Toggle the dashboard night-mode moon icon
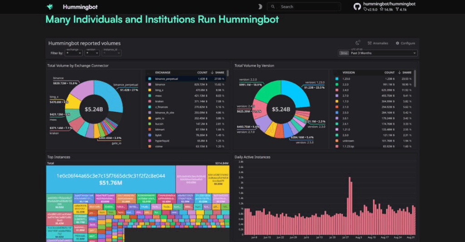465x242 pixels. [x=357, y=43]
